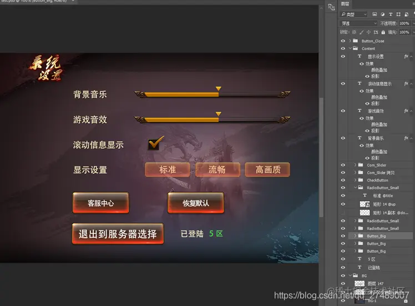Click the 背景音乐 slider handle
The image size is (415, 306).
click(x=219, y=89)
